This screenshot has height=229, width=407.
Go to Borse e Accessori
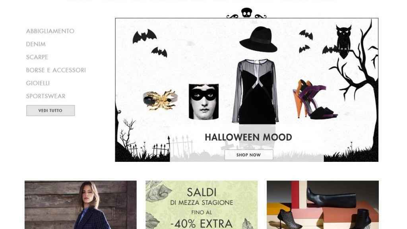(56, 70)
